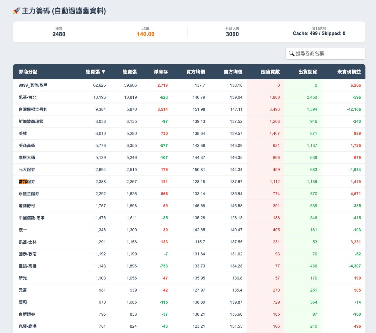Viewport: 376px width, 333px height.
Task: Click the 現價 140.00 stat card
Action: tap(145, 32)
